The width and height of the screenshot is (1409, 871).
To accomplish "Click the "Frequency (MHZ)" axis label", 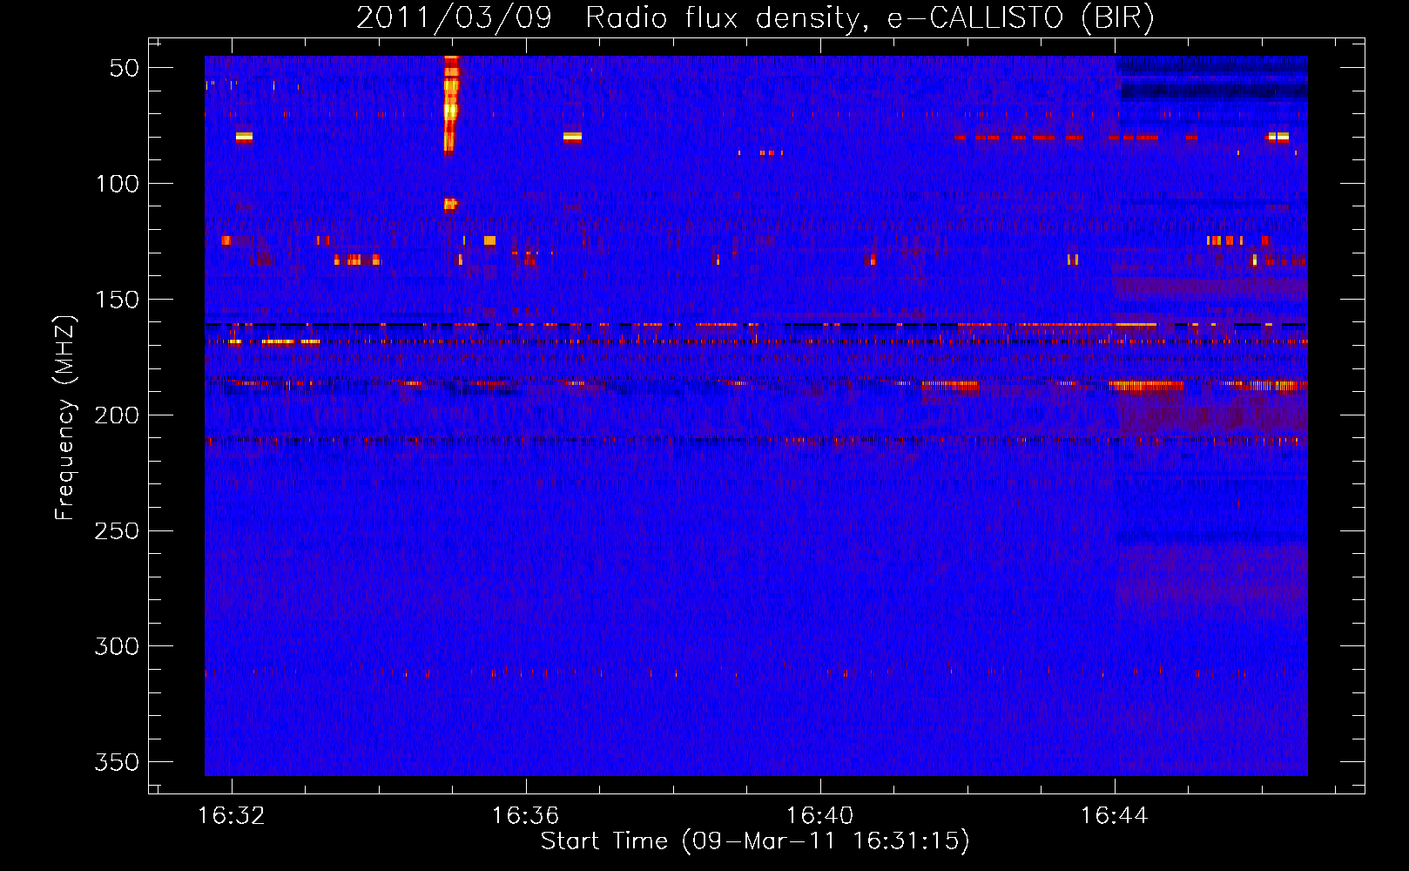I will [65, 417].
